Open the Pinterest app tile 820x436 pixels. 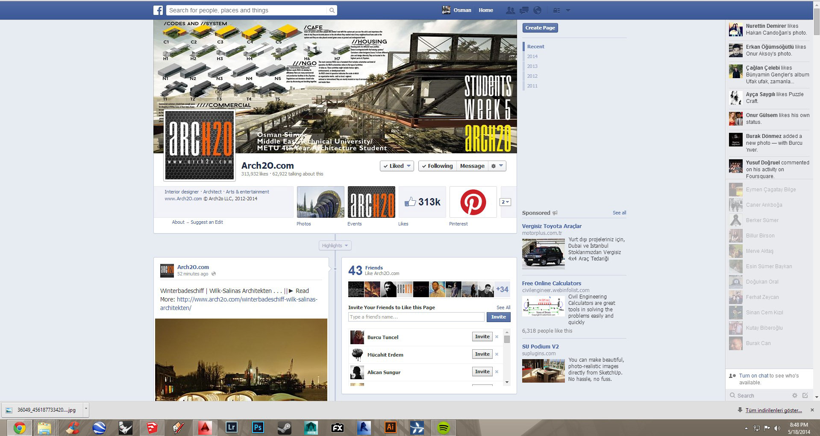[x=473, y=202]
